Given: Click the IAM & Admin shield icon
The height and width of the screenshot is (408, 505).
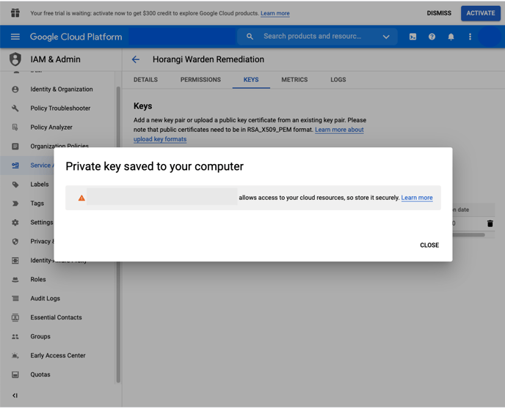Looking at the screenshot, I should (x=15, y=59).
